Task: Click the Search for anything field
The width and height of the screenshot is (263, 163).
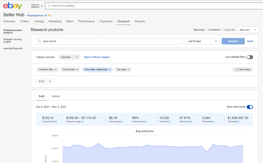Action: pos(154,6)
